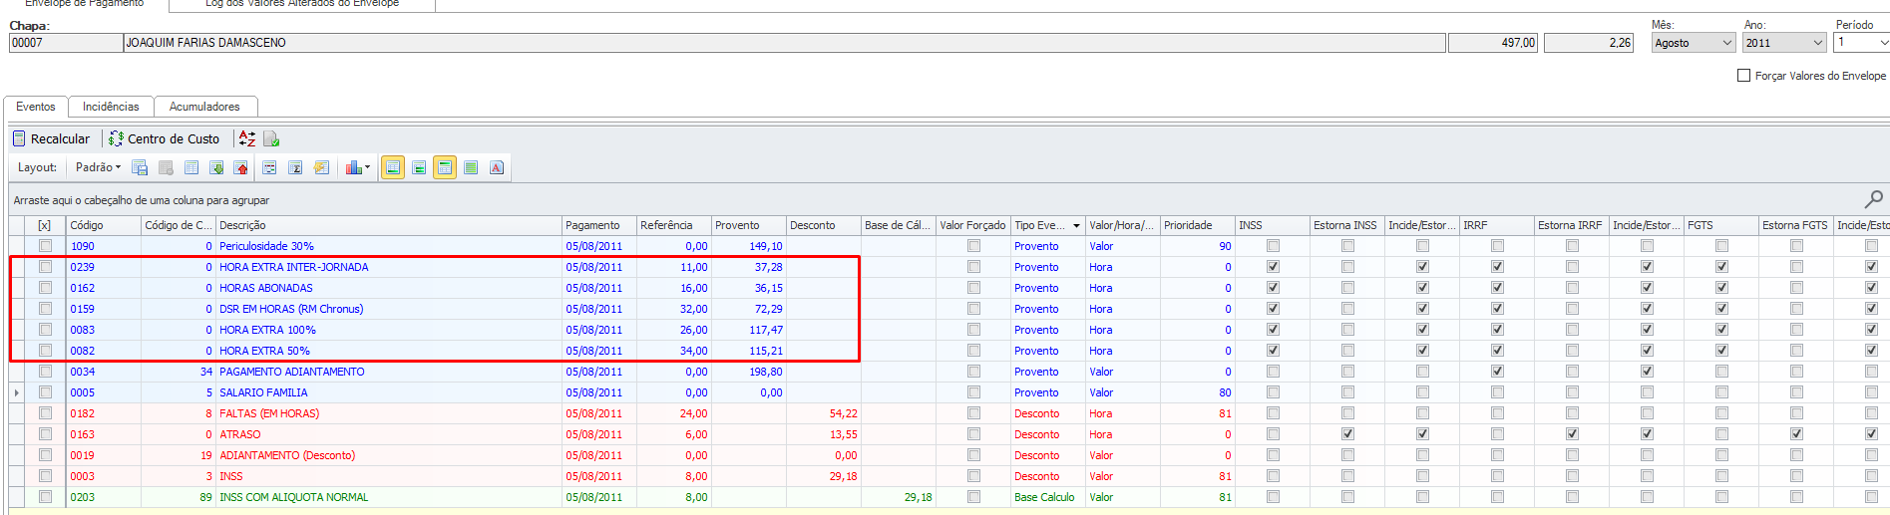Click the INSS COM ALIQUOTA NORMAL cell
The width and height of the screenshot is (1890, 515).
coord(389,497)
